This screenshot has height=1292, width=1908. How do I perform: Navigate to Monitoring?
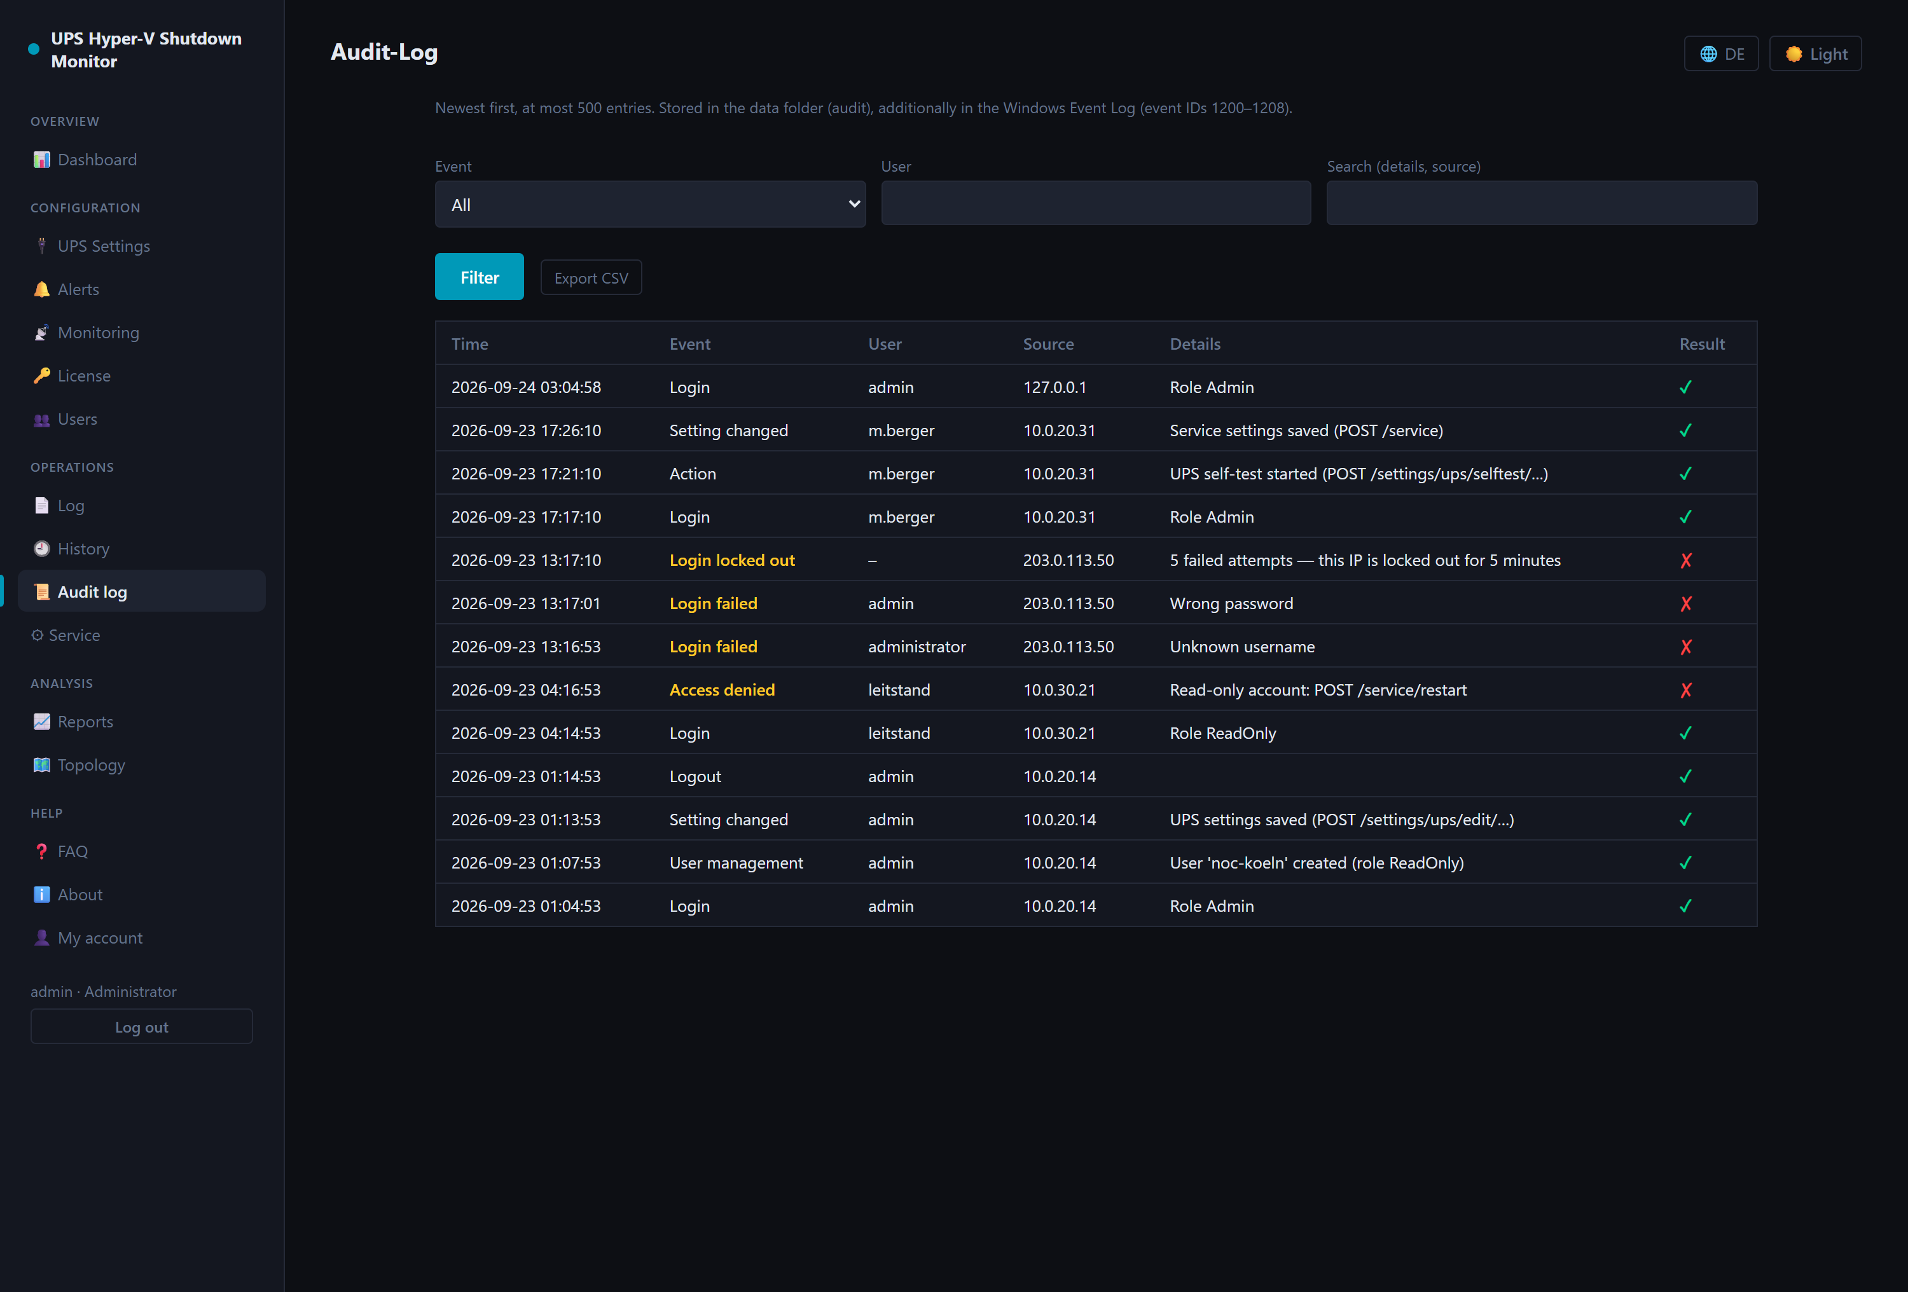tap(142, 333)
